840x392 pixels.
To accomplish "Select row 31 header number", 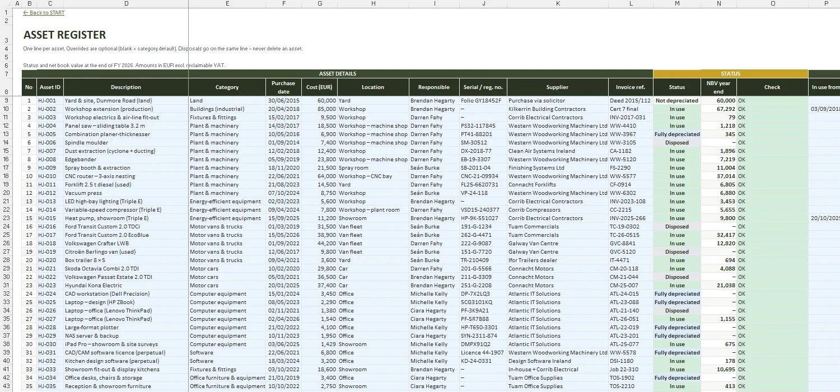I will point(6,286).
